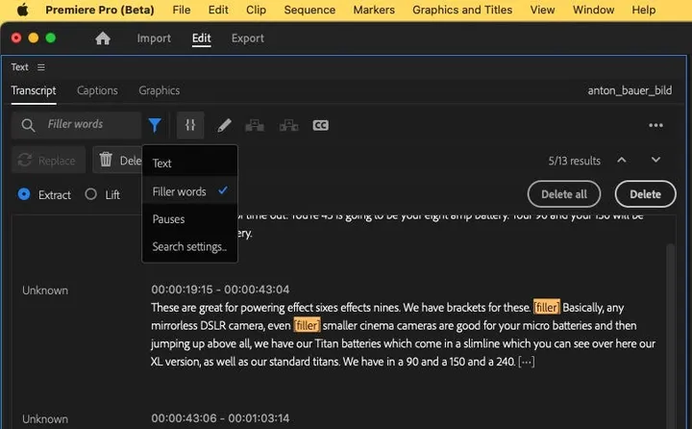Choose Pauses in the filter menu
This screenshot has width=692, height=429.
189,219
